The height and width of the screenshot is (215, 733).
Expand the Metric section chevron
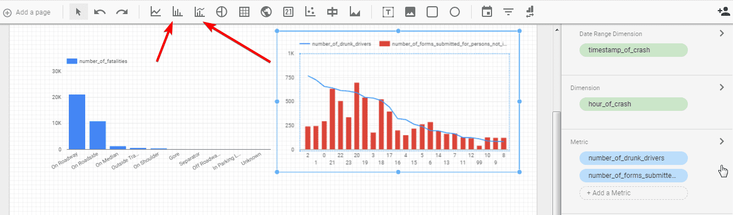(x=721, y=142)
